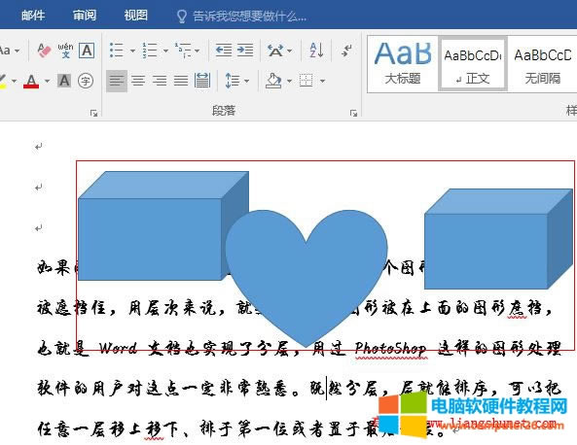Image resolution: width=577 pixels, height=445 pixels.
Task: Expand the change case Aa dropdown
Action: (x=17, y=51)
